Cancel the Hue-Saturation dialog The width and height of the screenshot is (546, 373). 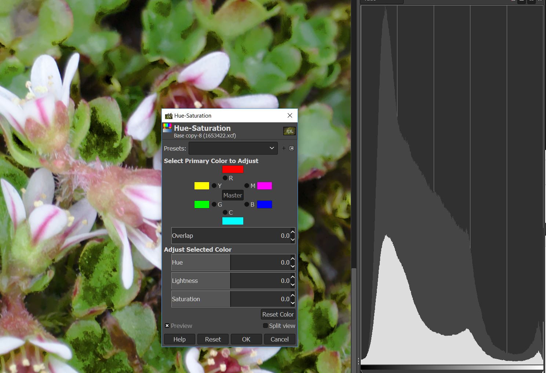tap(280, 339)
